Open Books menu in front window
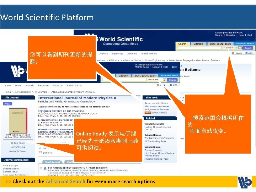 pyautogui.click(x=18, y=85)
